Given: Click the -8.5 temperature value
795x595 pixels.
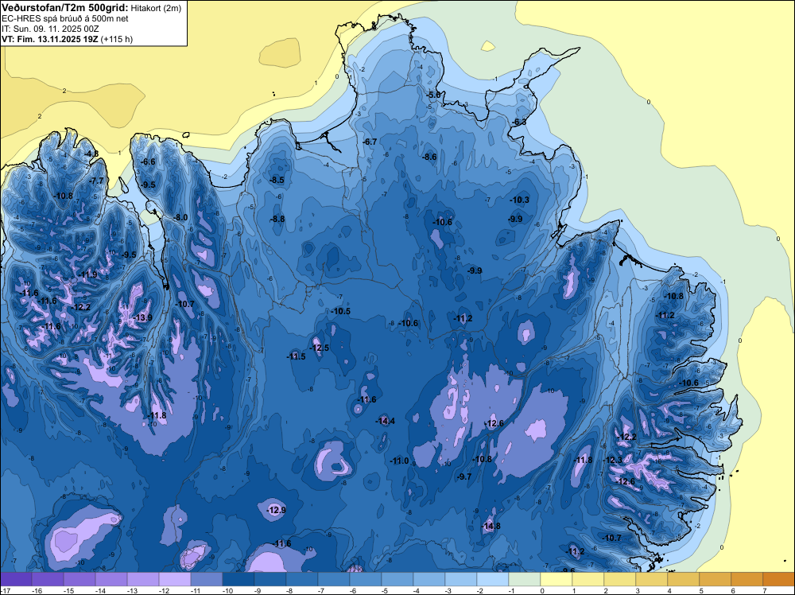Looking at the screenshot, I should tap(277, 180).
